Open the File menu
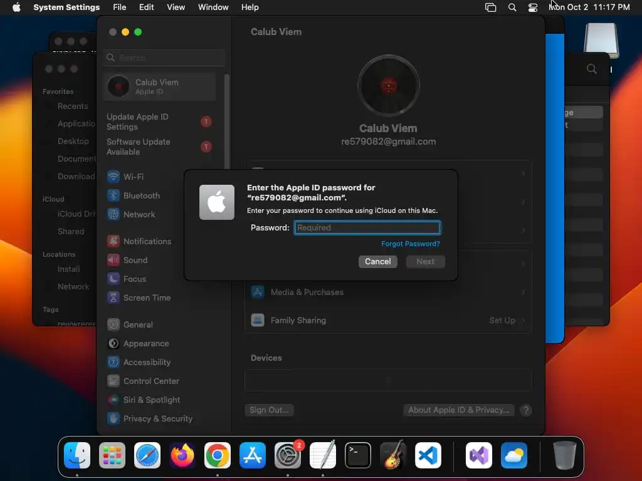Viewport: 642px width, 481px height. click(x=120, y=7)
